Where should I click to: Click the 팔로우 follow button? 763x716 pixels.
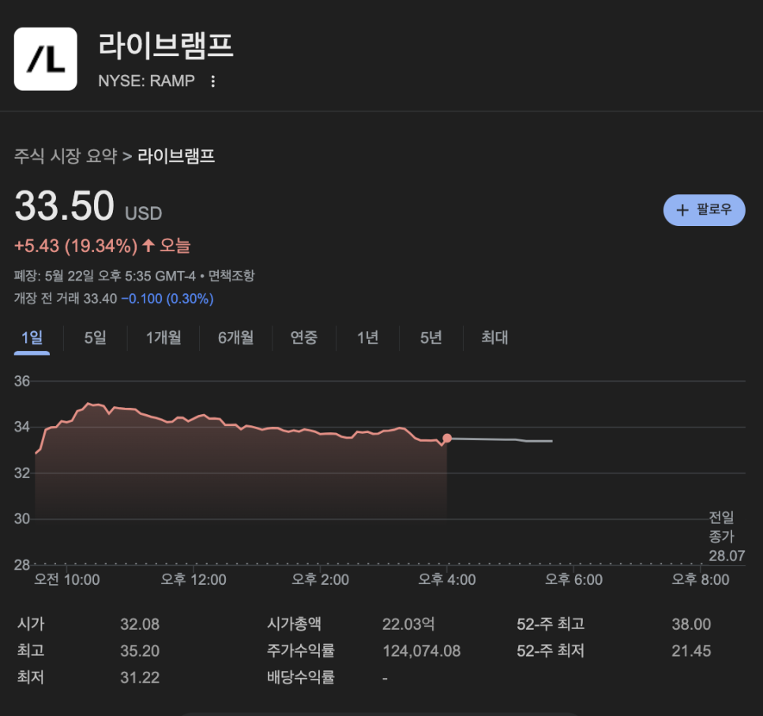pyautogui.click(x=704, y=209)
